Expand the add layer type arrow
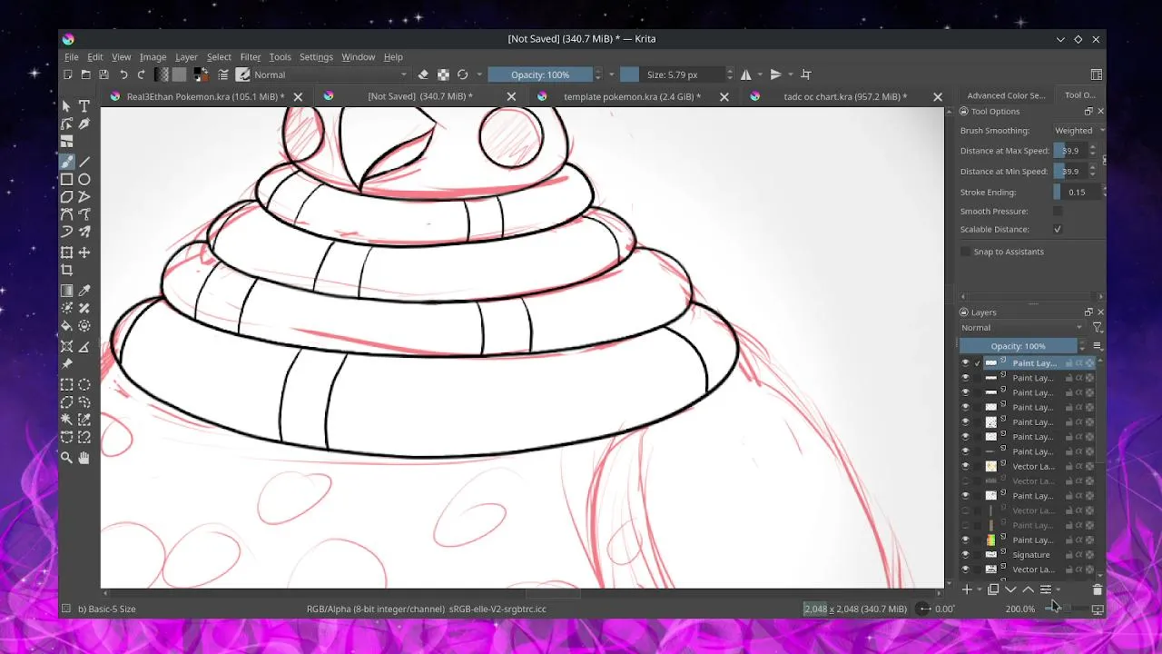The image size is (1162, 654). pyautogui.click(x=979, y=590)
